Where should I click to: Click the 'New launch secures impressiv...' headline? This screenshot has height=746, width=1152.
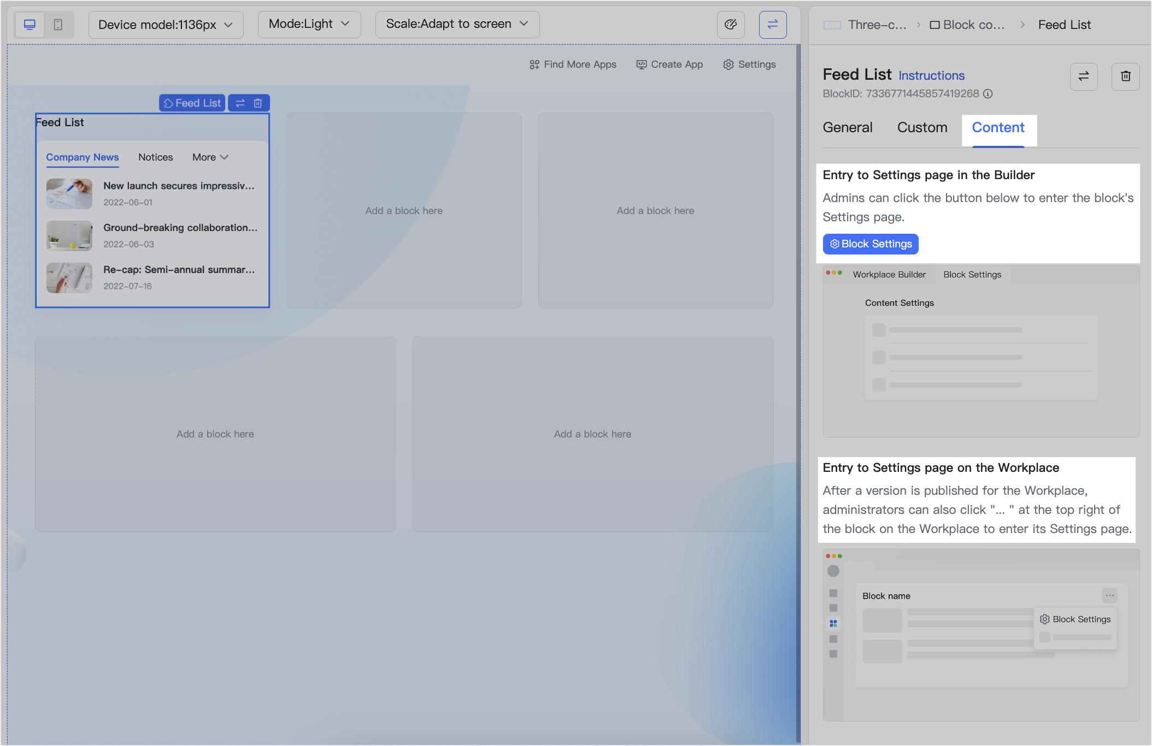click(x=179, y=186)
